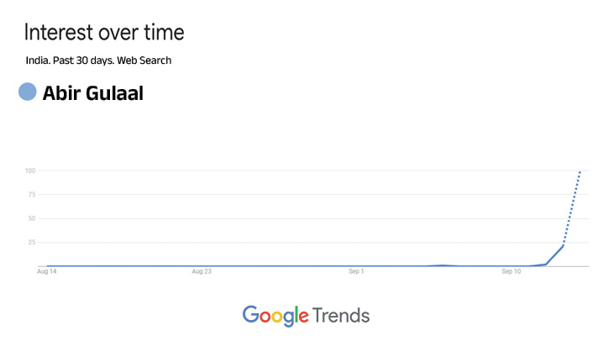Click the dotted peak point at 100
The image size is (613, 341).
580,171
